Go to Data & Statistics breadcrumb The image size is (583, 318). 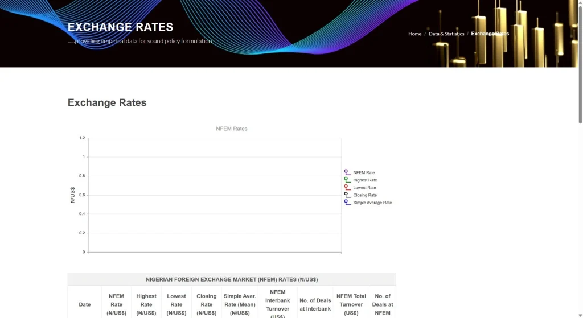click(446, 34)
